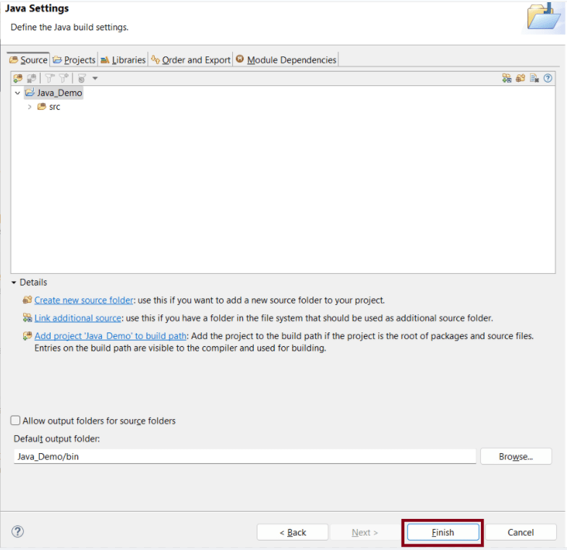Click the document icon in top-right toolbar
567x550 pixels.
coord(534,78)
